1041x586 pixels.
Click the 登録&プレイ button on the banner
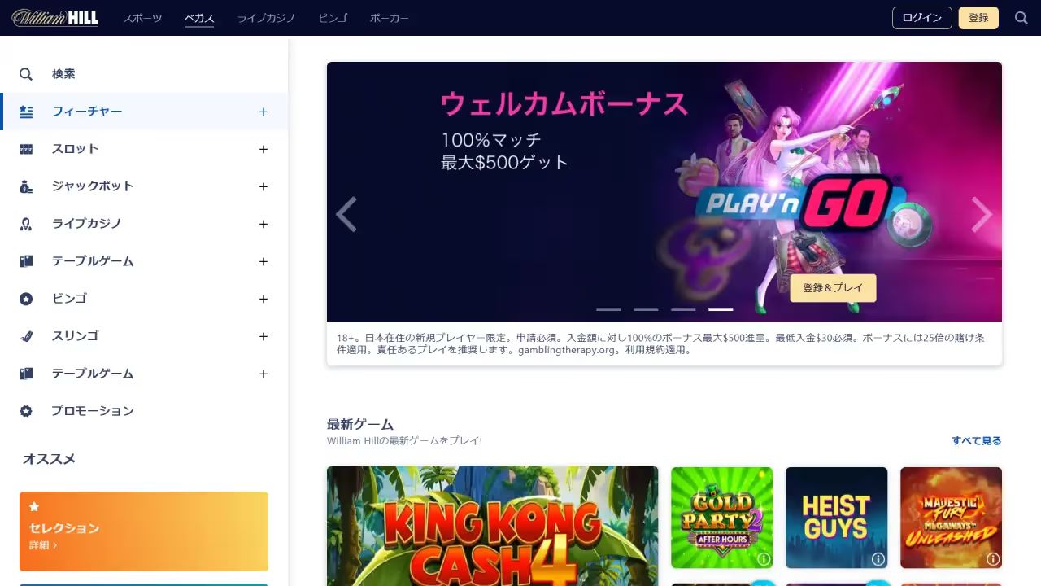[833, 287]
